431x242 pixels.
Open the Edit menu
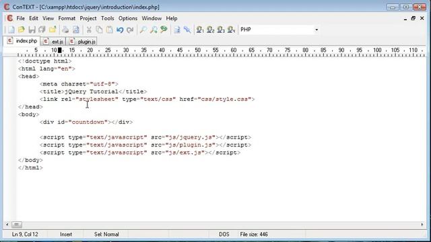coord(34,18)
